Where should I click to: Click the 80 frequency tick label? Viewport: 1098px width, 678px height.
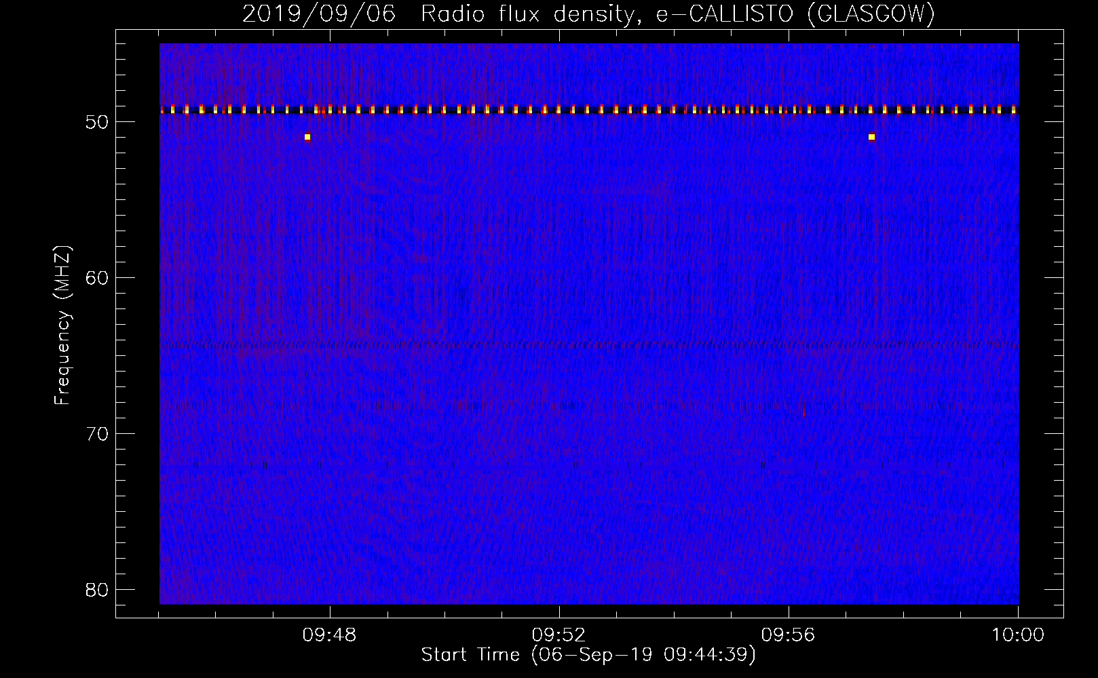tap(98, 590)
